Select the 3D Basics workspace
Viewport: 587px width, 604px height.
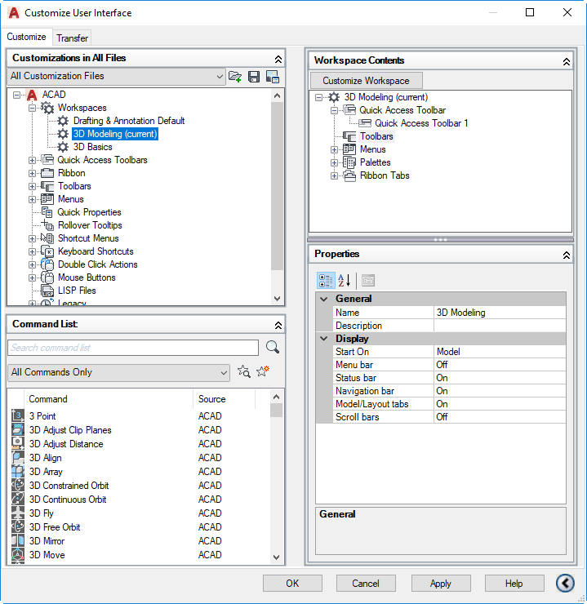[x=93, y=147]
